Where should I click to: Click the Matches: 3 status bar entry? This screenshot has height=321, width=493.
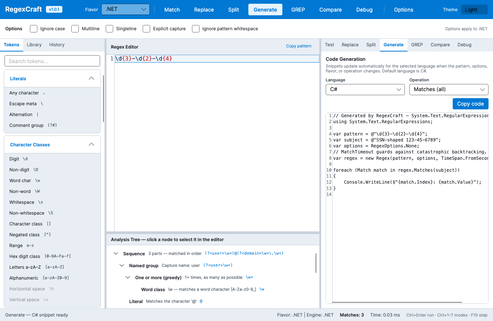pyautogui.click(x=352, y=315)
